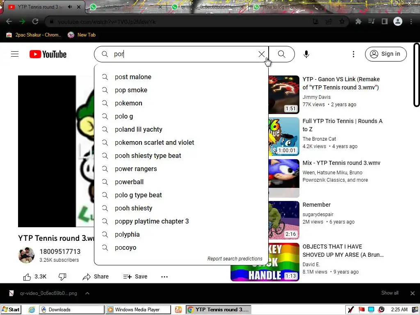Go back with the browser back arrow
The height and width of the screenshot is (315, 420).
(9, 21)
